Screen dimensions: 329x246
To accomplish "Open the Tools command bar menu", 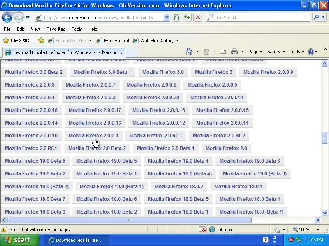I will tap(297, 52).
